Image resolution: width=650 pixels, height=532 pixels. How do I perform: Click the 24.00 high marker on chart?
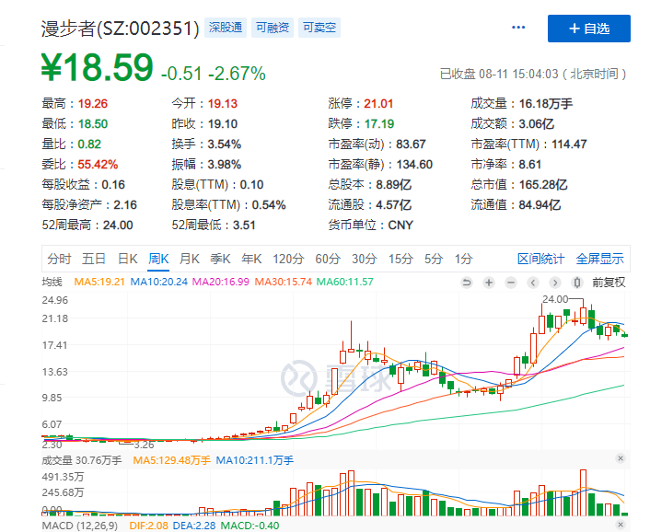coord(555,299)
